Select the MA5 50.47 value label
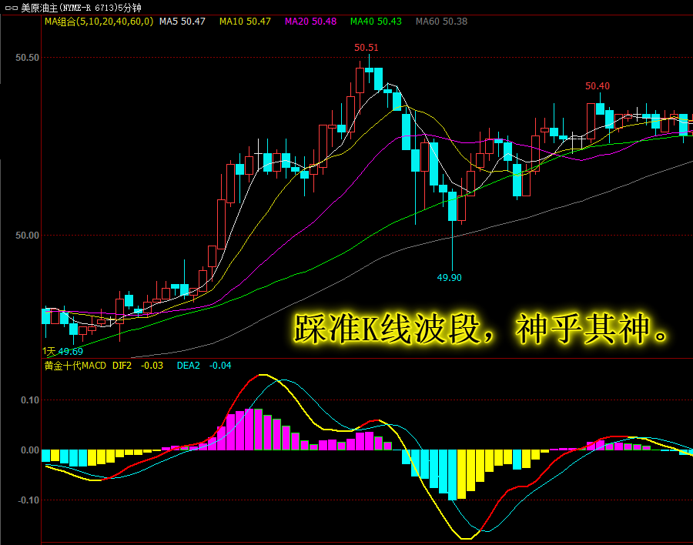The width and height of the screenshot is (693, 545). tap(182, 22)
